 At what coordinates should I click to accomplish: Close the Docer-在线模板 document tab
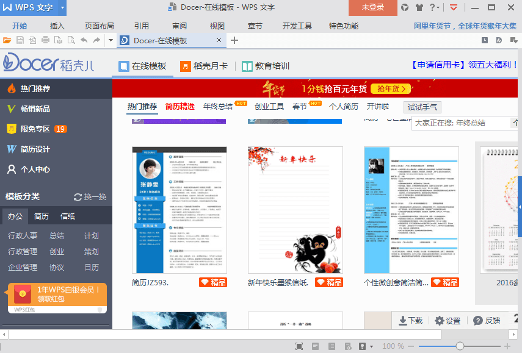tap(219, 40)
